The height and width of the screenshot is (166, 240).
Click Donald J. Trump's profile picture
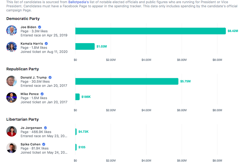tap(11, 81)
